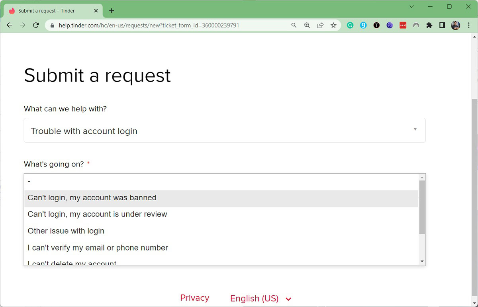This screenshot has height=307, width=478.
Task: Reload the Tinder help page
Action: coord(36,25)
